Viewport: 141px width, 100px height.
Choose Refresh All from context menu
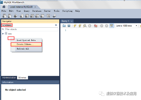[26, 49]
